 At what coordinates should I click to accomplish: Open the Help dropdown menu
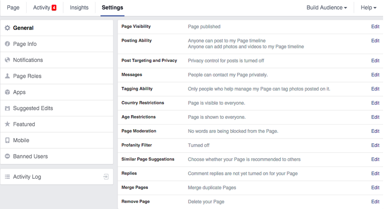(x=368, y=8)
